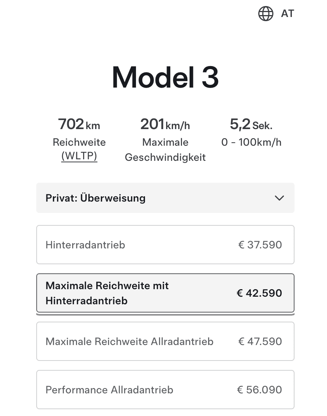Open the Privat: Überweisung payment dropdown
Image resolution: width=327 pixels, height=416 pixels.
click(165, 198)
